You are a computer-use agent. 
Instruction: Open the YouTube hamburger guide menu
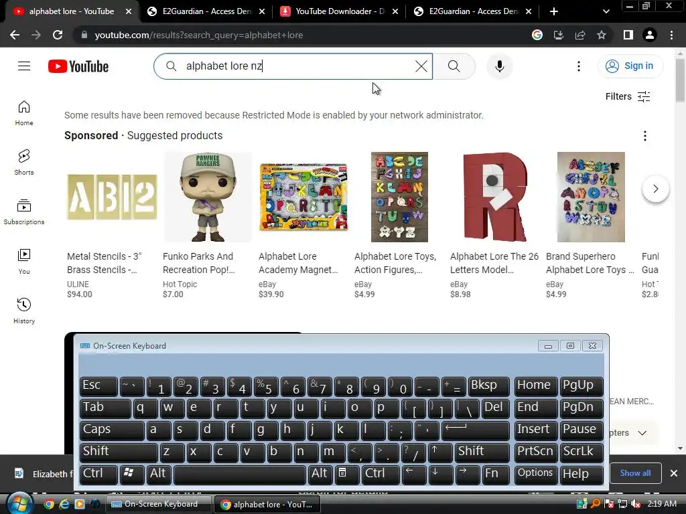24,66
